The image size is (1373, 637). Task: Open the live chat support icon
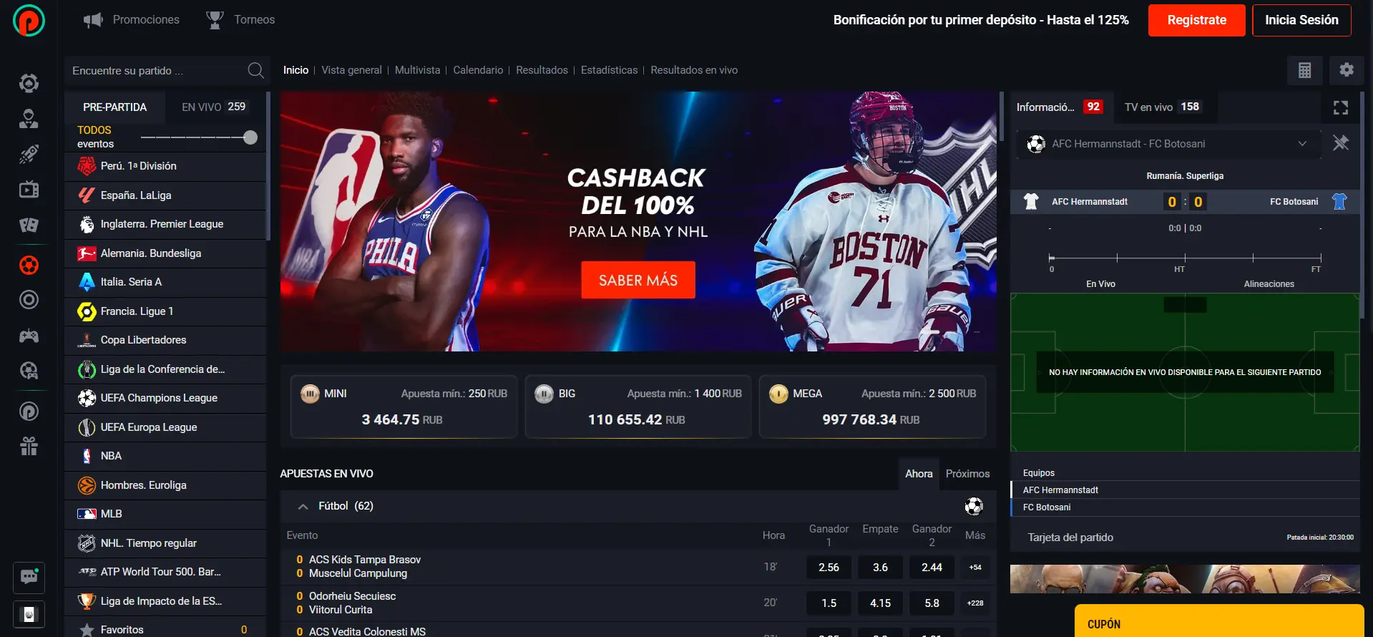(29, 578)
